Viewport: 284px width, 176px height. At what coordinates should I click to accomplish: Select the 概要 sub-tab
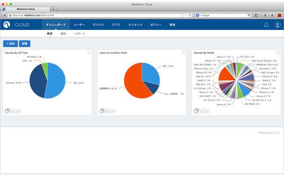click(50, 34)
